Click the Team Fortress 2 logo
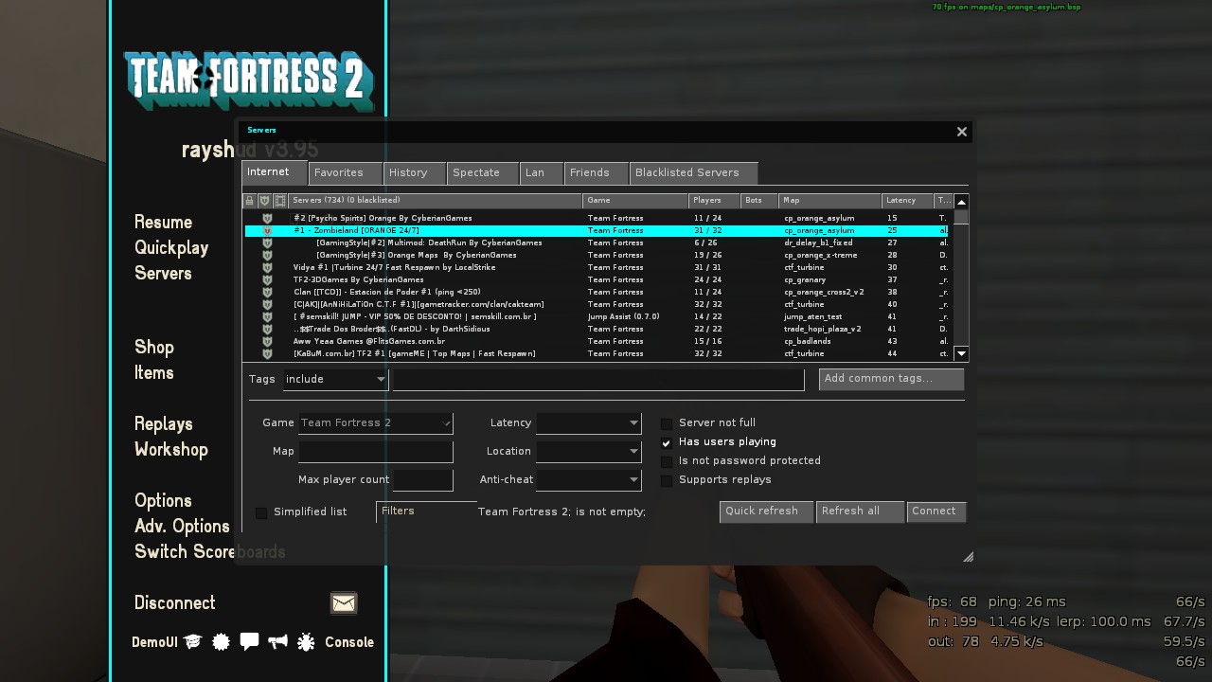 point(248,80)
